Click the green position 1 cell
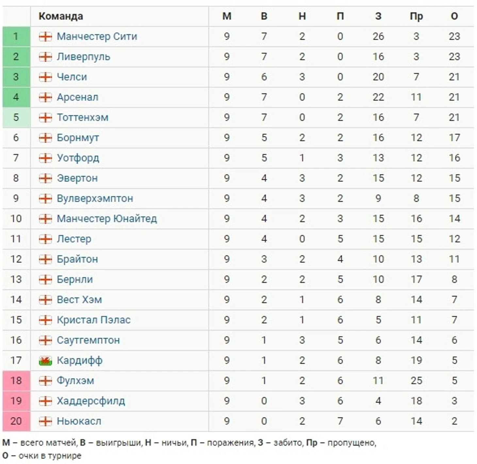The image size is (477, 464). click(16, 37)
